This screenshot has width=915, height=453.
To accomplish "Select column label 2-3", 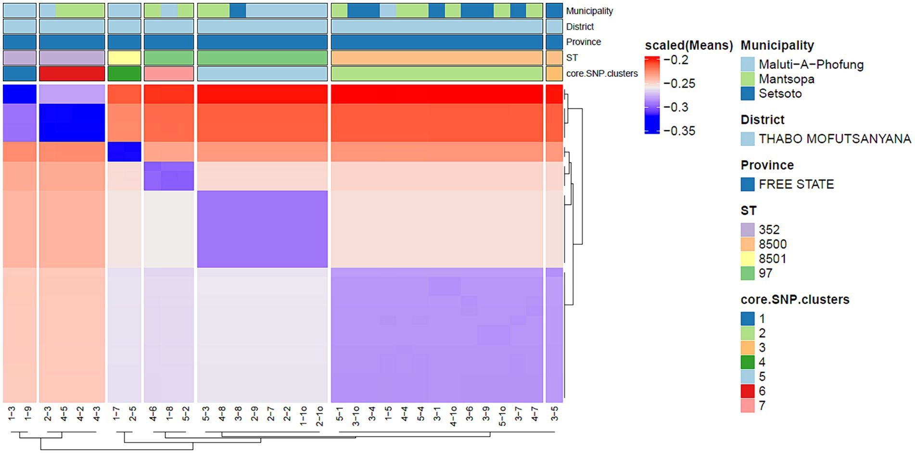I will tap(48, 413).
